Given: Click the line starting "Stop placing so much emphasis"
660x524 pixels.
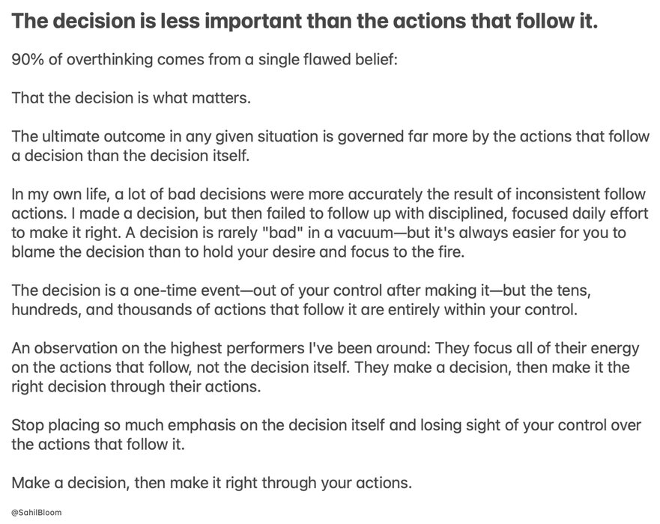Looking at the screenshot, I should pyautogui.click(x=326, y=424).
